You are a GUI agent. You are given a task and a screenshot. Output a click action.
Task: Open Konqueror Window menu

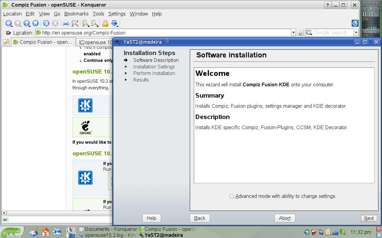(139, 14)
